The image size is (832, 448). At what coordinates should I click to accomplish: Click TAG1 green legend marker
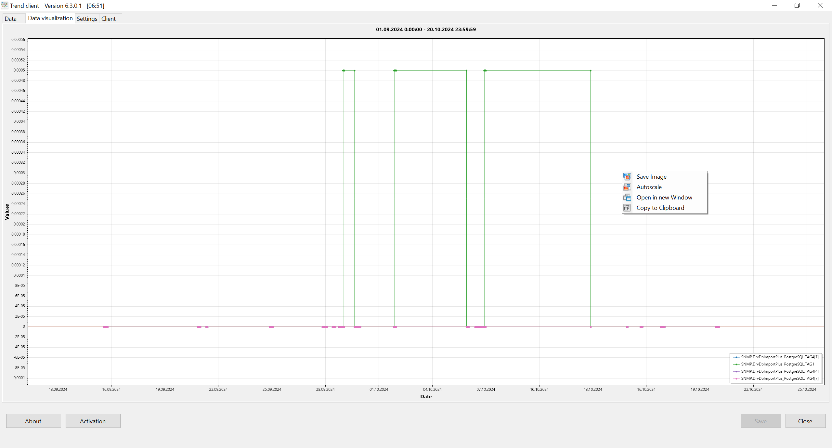click(736, 364)
